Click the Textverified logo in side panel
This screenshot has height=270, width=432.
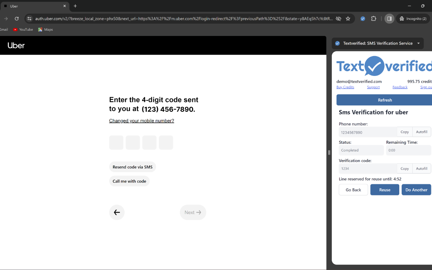coord(384,66)
